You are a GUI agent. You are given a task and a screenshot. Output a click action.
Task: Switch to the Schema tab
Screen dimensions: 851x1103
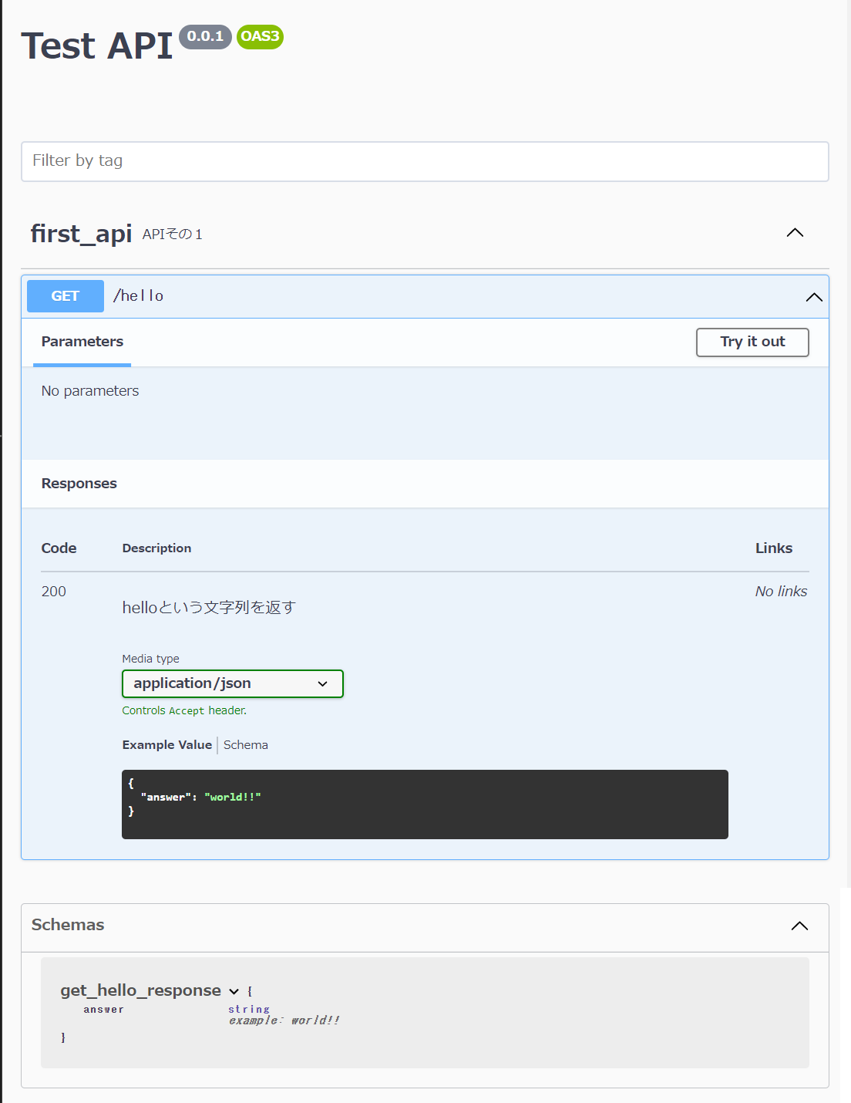click(x=246, y=745)
